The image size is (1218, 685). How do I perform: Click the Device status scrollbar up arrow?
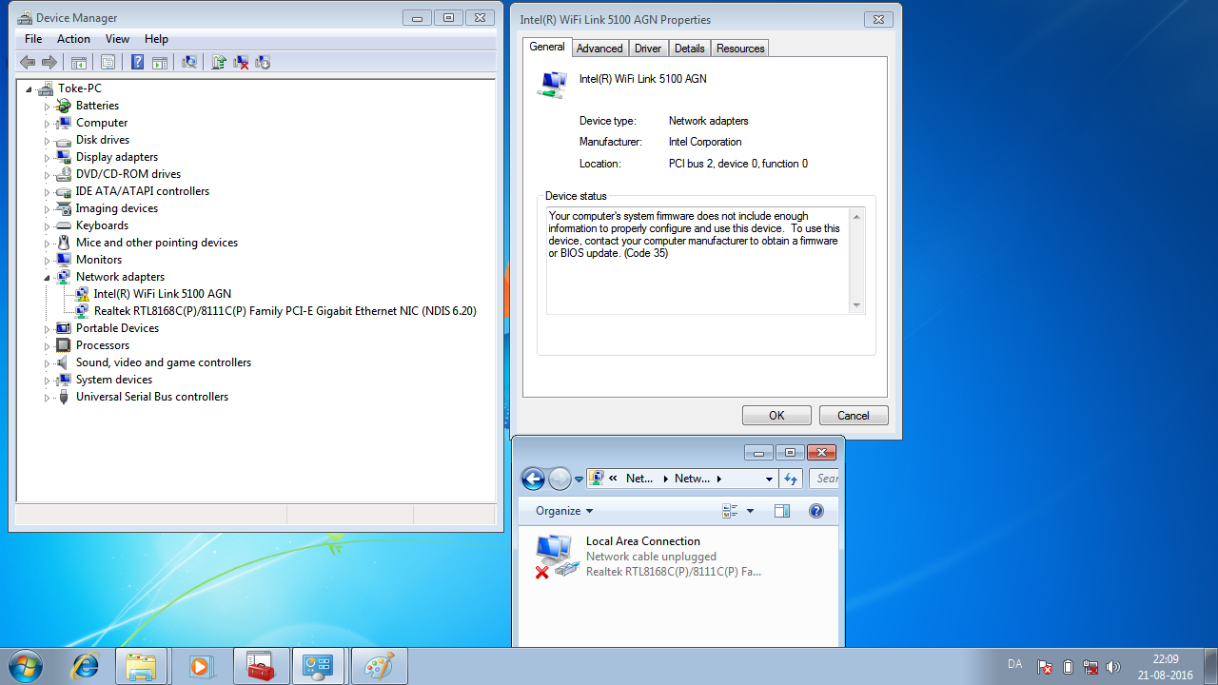click(856, 216)
